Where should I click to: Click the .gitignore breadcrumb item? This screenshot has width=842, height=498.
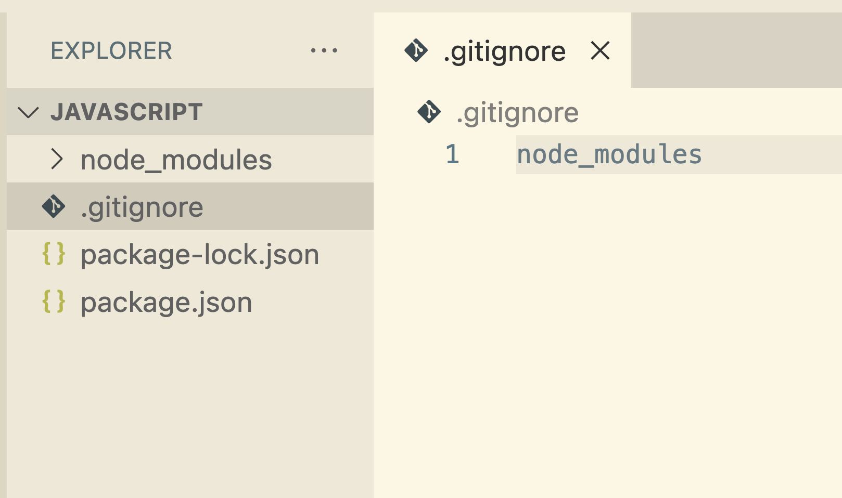[518, 112]
